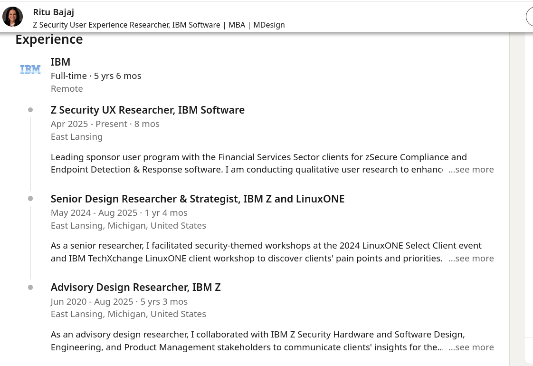The width and height of the screenshot is (533, 366).
Task: Click the East Lansing, Michigan location text
Action: (128, 225)
